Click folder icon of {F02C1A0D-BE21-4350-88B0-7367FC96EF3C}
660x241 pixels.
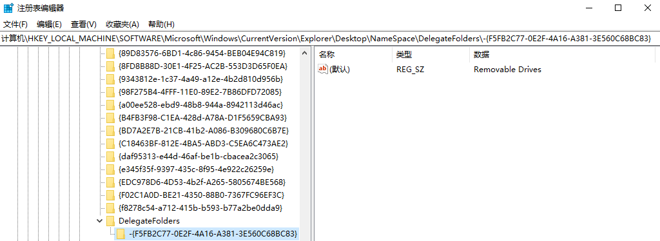tap(110, 195)
